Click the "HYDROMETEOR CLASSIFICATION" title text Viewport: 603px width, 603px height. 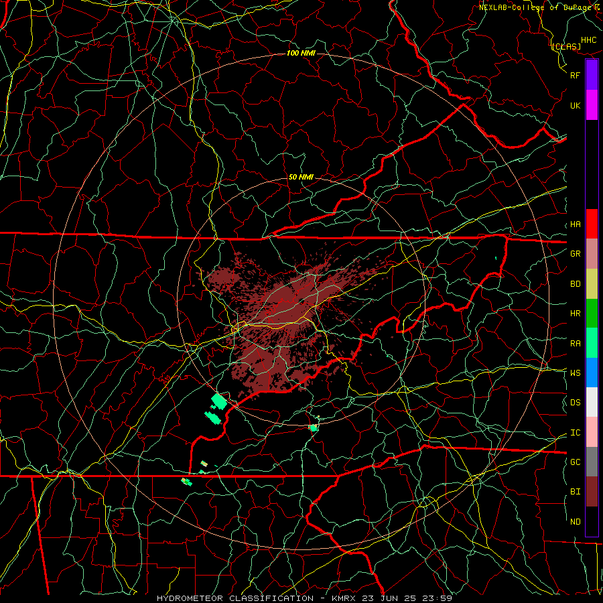[x=235, y=598]
